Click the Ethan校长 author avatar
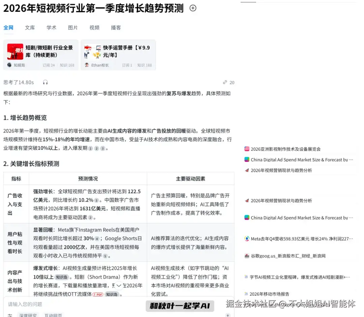Image resolution: width=364 pixels, height=317 pixels. click(87, 65)
